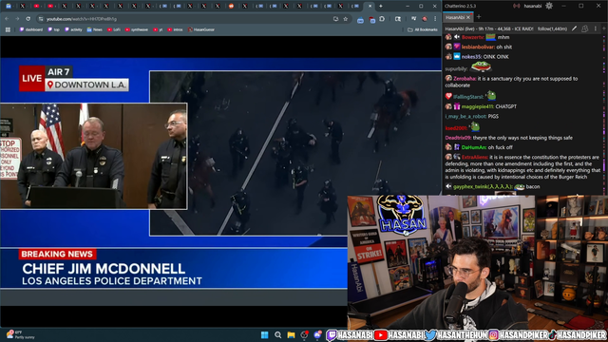Click the pencil moderation icon in chat header
Viewport: 608px width, 342px height.
point(574,28)
